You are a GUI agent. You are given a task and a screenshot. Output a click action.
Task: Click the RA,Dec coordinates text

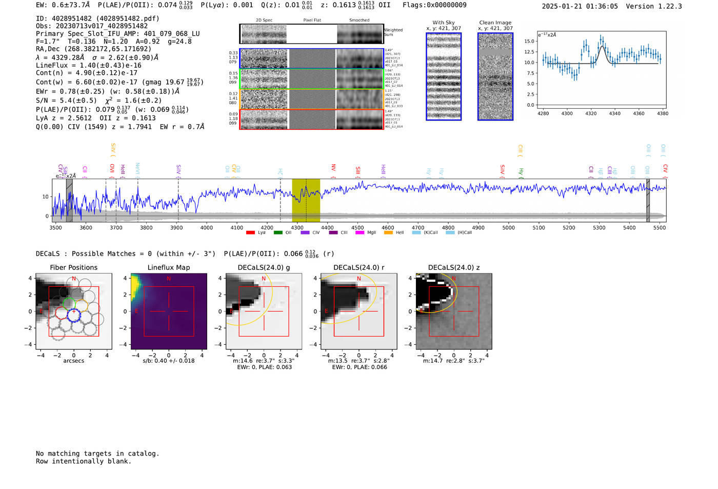tap(94, 49)
